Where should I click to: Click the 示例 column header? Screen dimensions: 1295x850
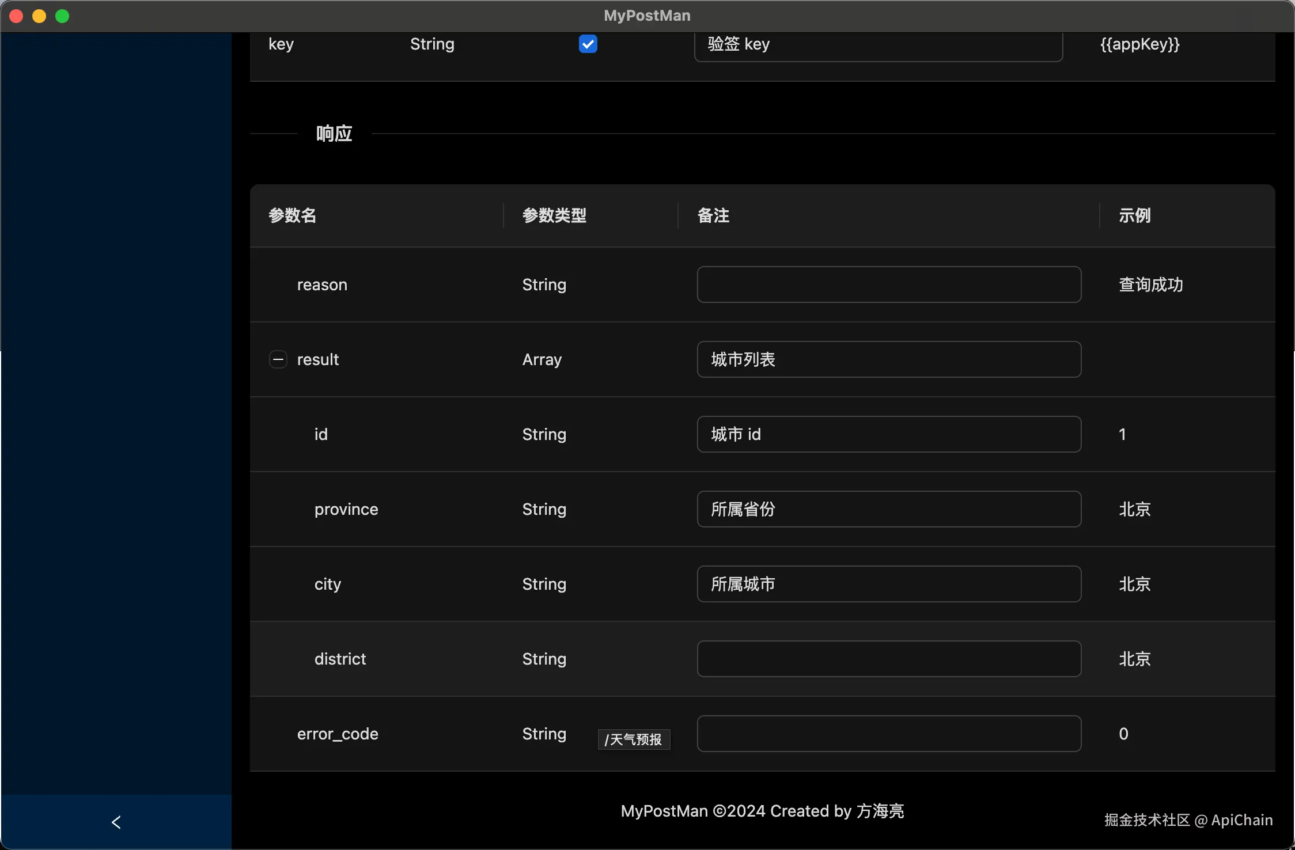[1134, 215]
